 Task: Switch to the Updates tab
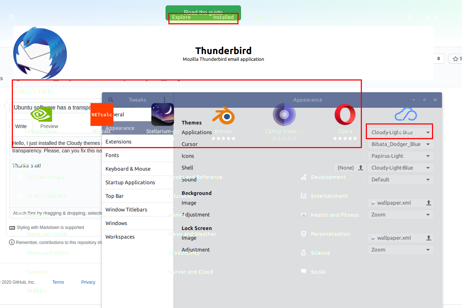265,17
